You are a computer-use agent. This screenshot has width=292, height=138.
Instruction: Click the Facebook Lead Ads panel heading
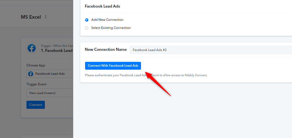pos(102,6)
